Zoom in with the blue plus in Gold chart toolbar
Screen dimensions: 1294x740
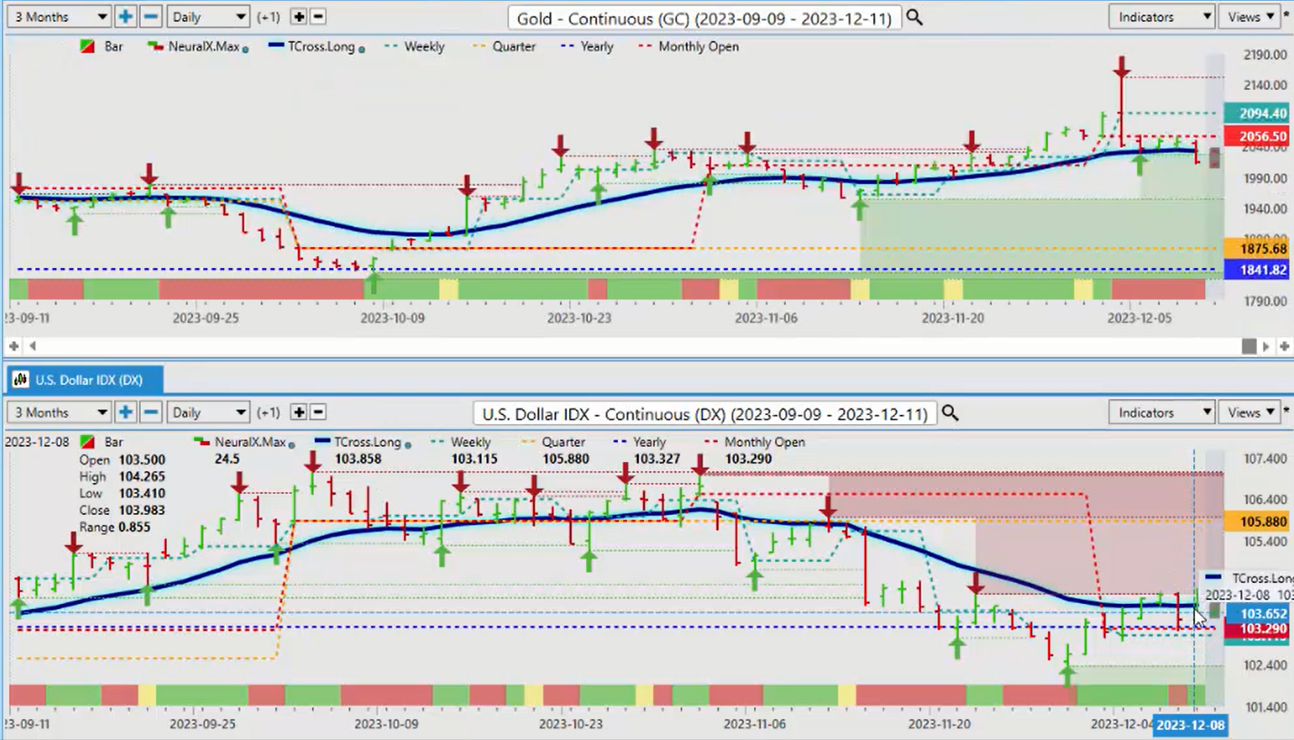(125, 16)
